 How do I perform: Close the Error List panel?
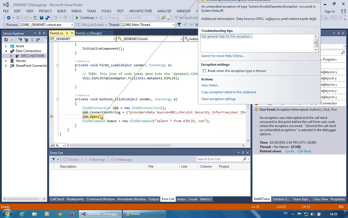coord(247,153)
